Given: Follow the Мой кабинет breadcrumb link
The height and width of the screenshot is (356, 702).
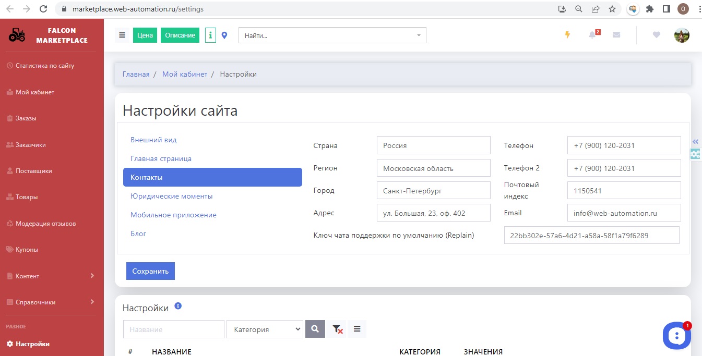Looking at the screenshot, I should (x=185, y=74).
